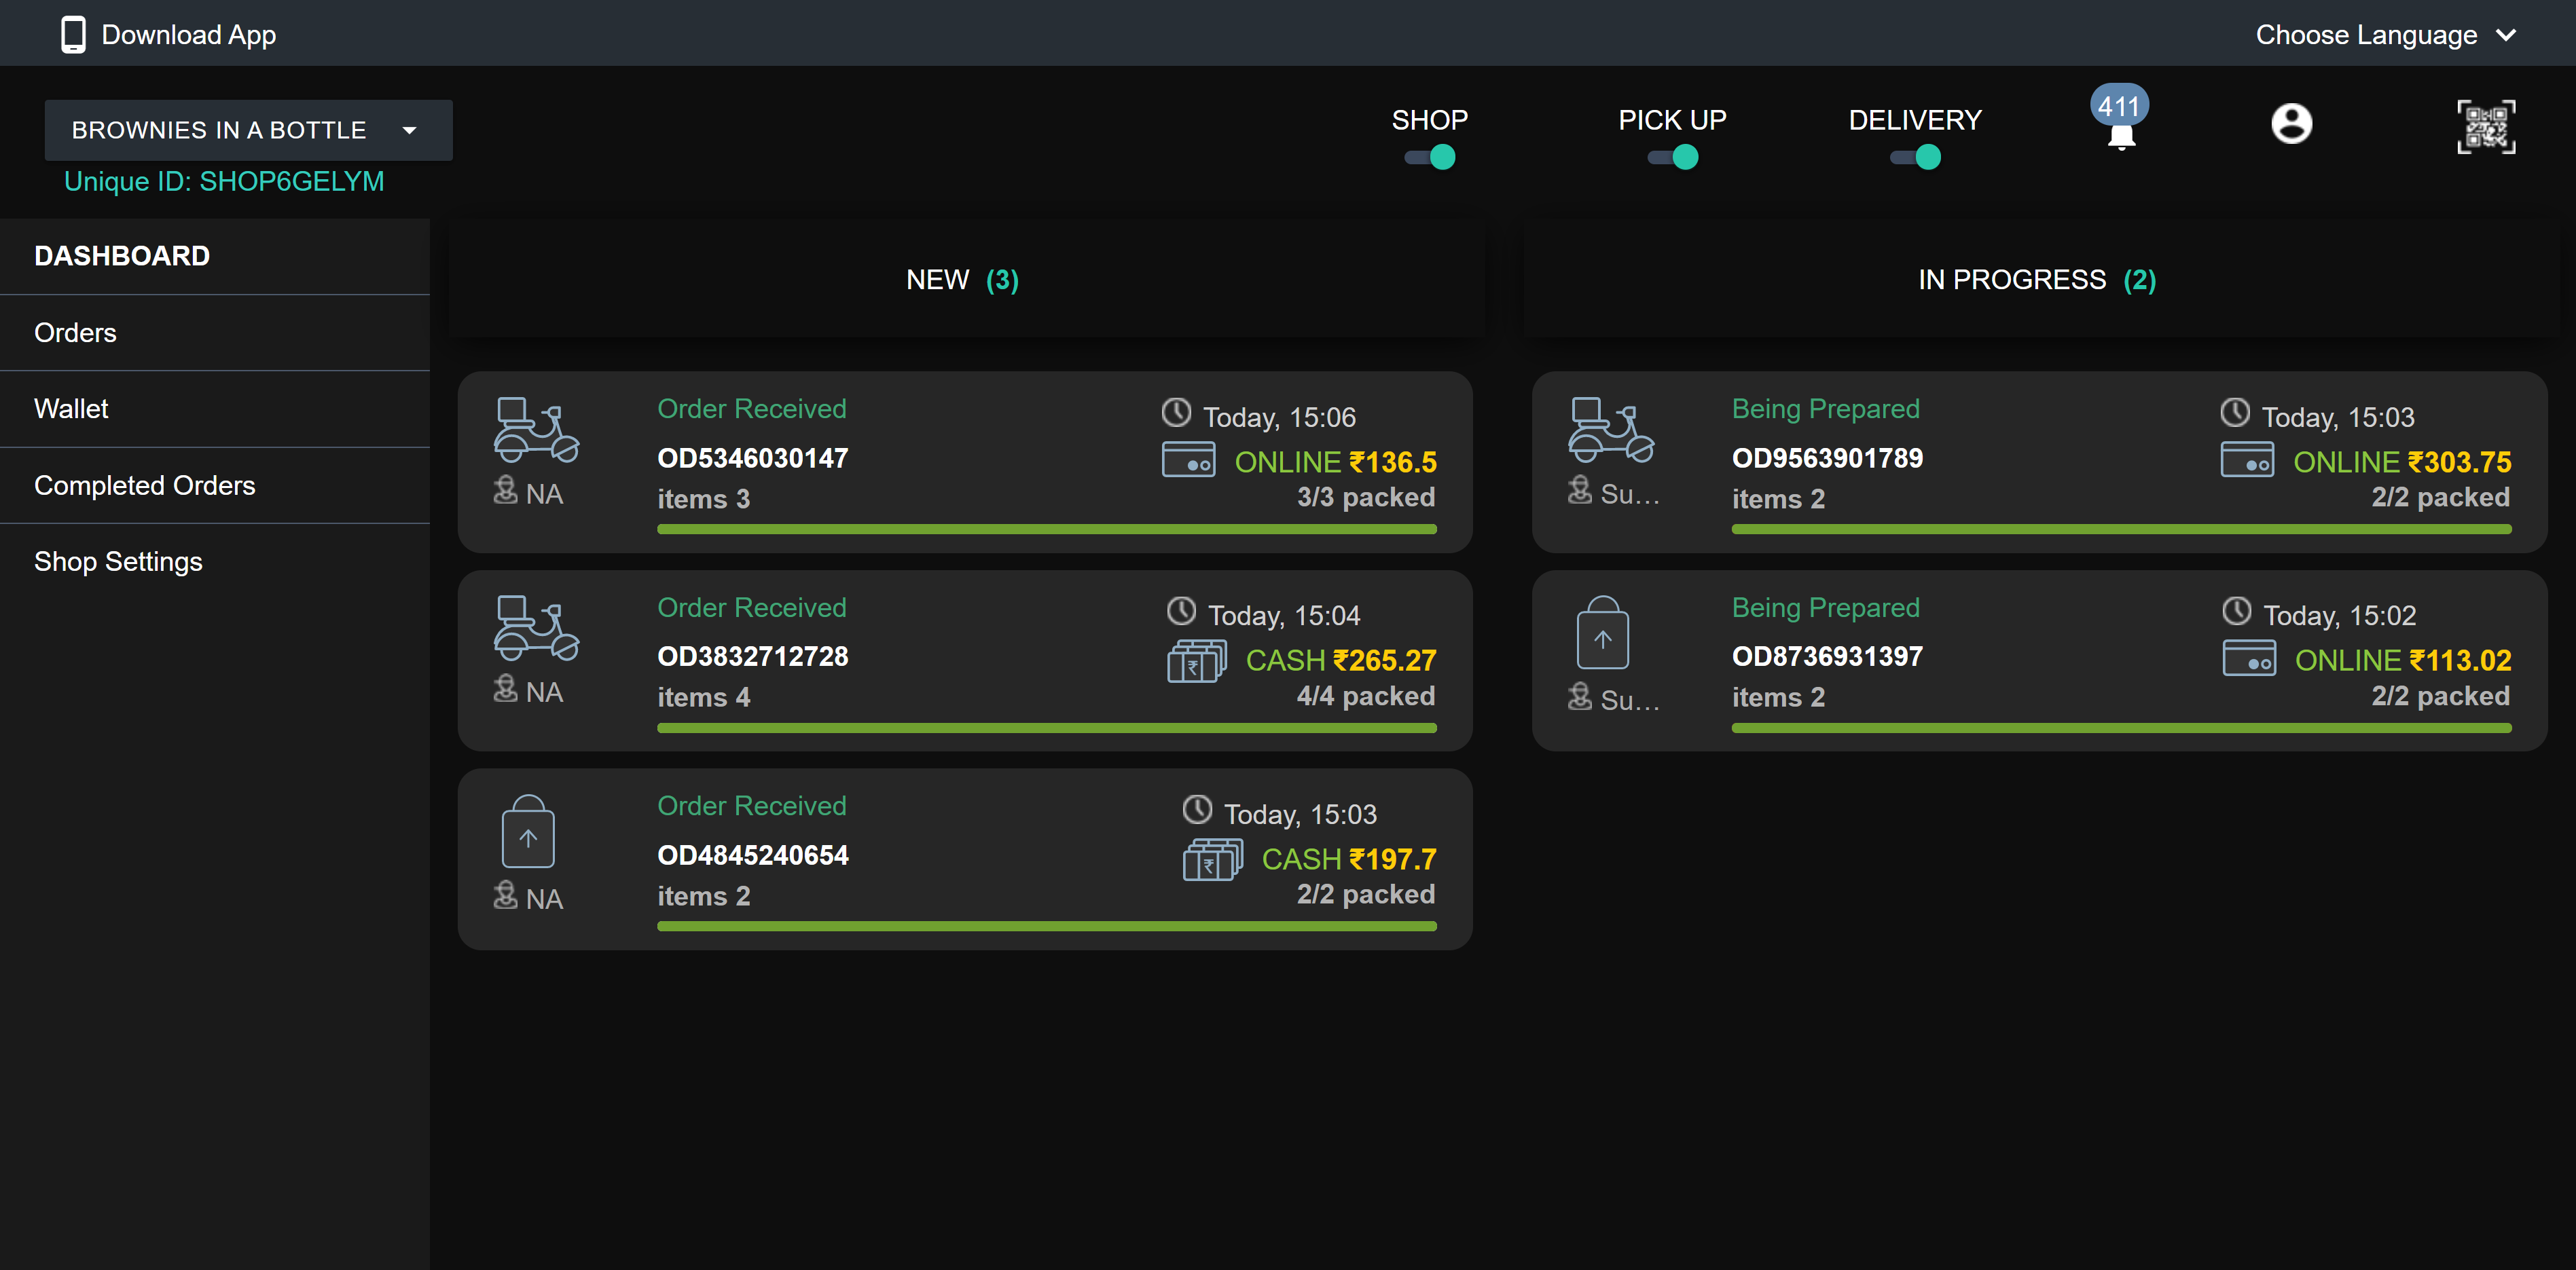Click the Choose Language chevron arrow

2505,35
